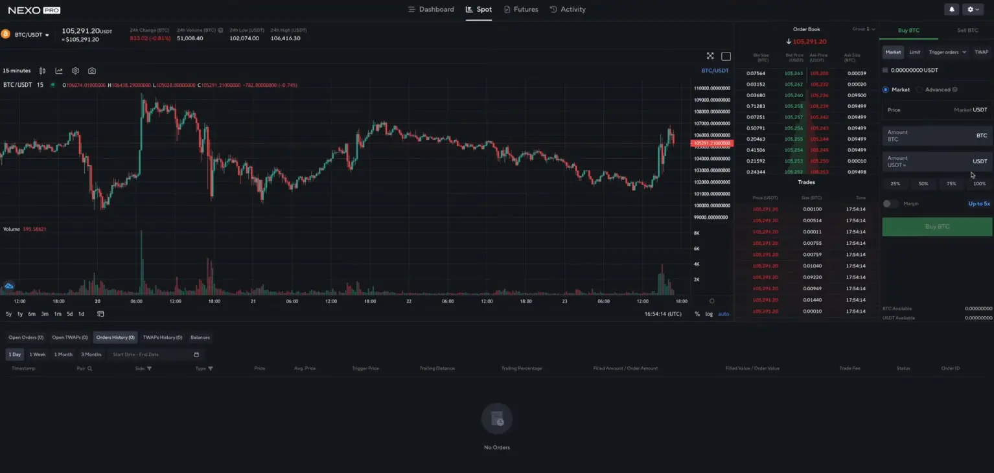Click the go-to-date icon beside 1d range
994x473 pixels.
coord(100,314)
